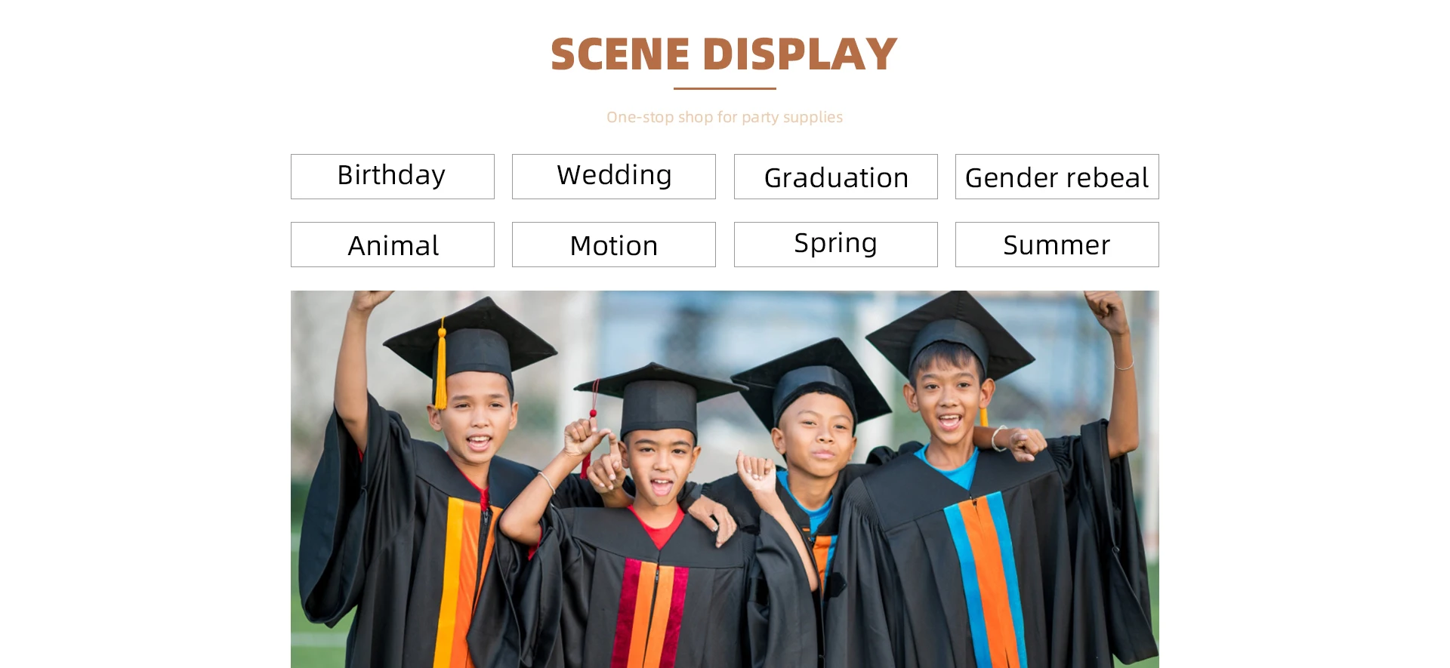
Task: Choose the Summer scene tab
Action: click(1057, 245)
